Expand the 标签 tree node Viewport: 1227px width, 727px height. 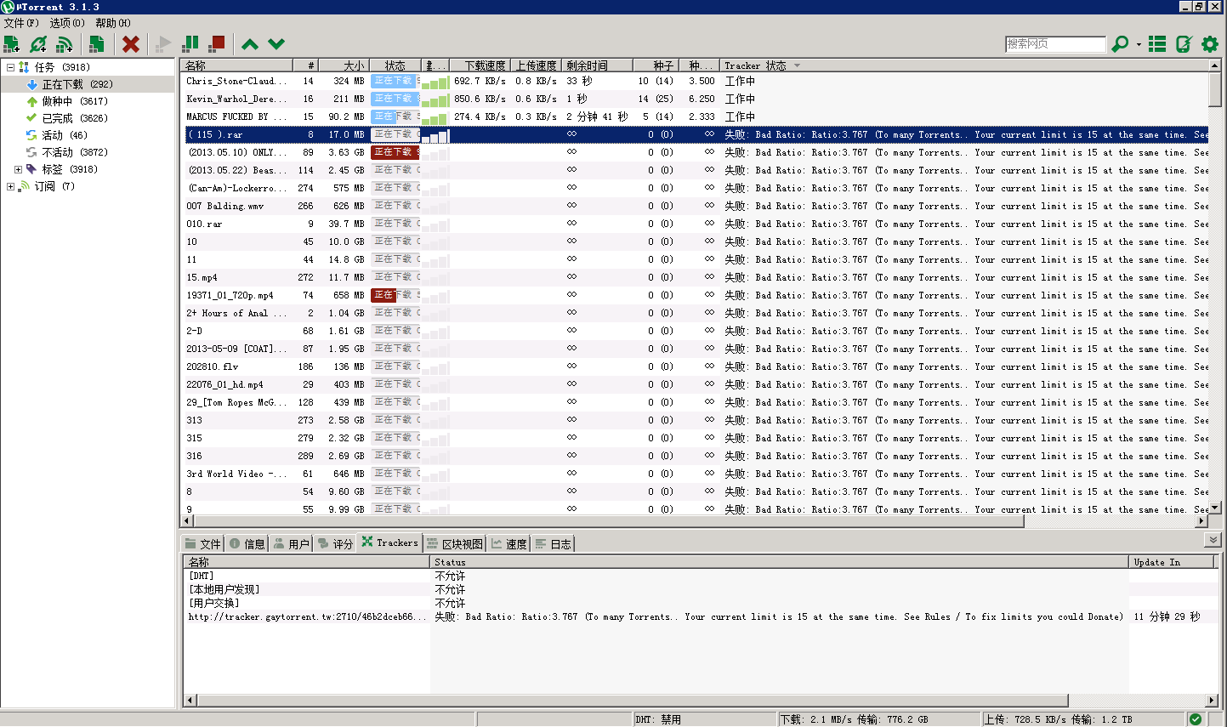(x=18, y=169)
